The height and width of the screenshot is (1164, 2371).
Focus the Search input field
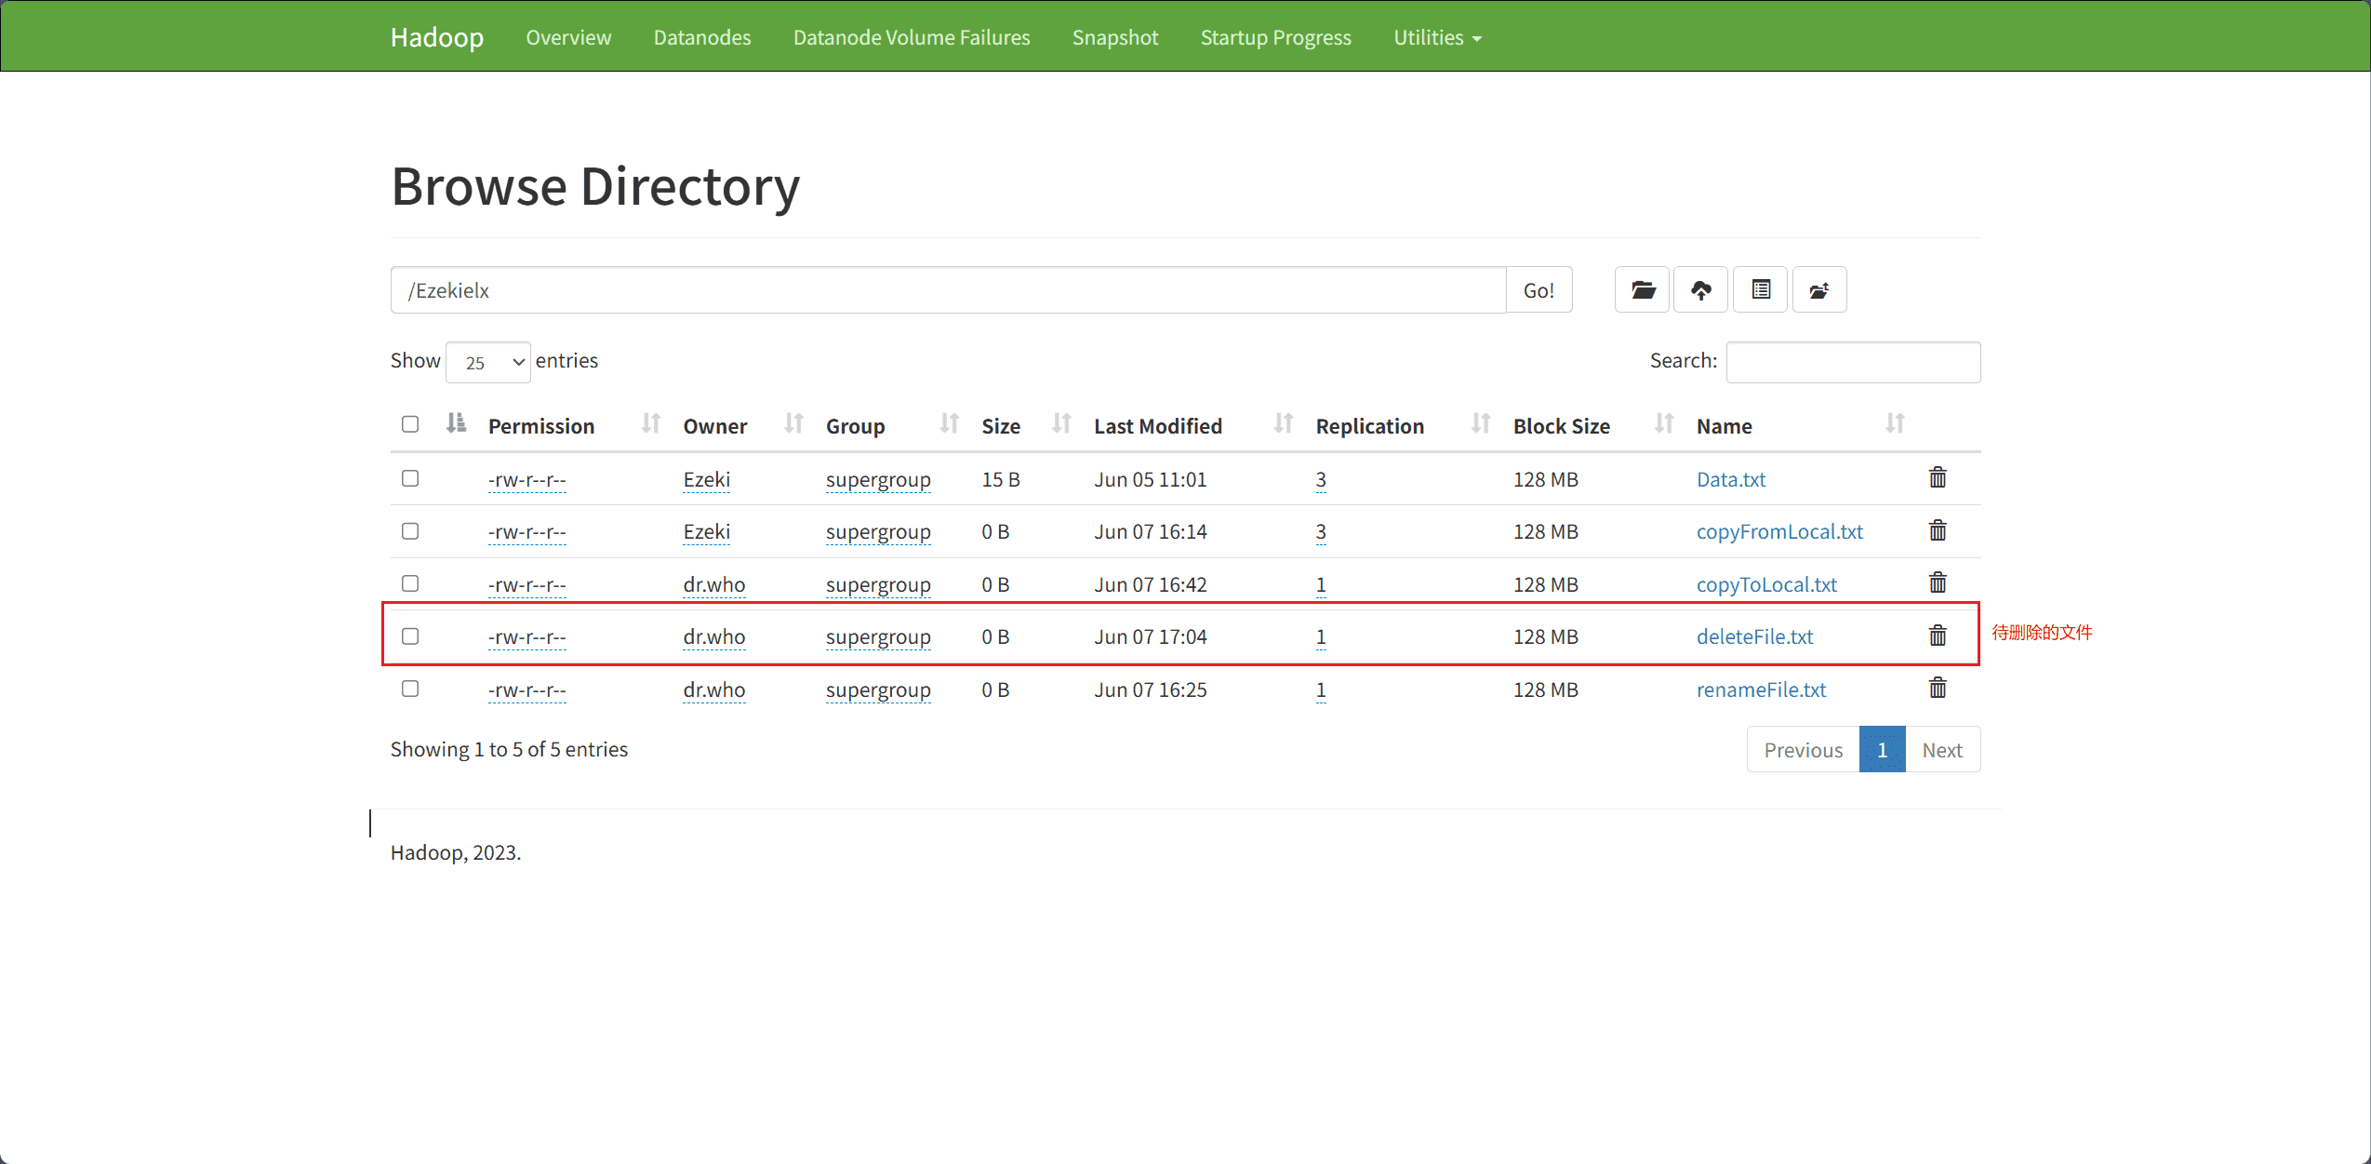[x=1853, y=362]
